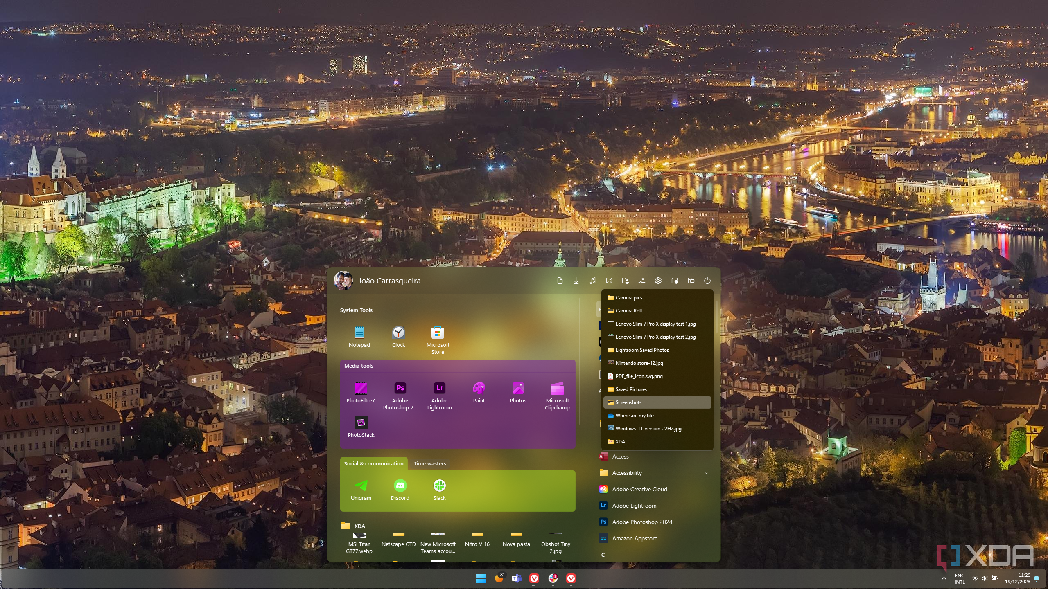Open the XDA folder in pictures list
The height and width of the screenshot is (589, 1048).
coord(657,442)
